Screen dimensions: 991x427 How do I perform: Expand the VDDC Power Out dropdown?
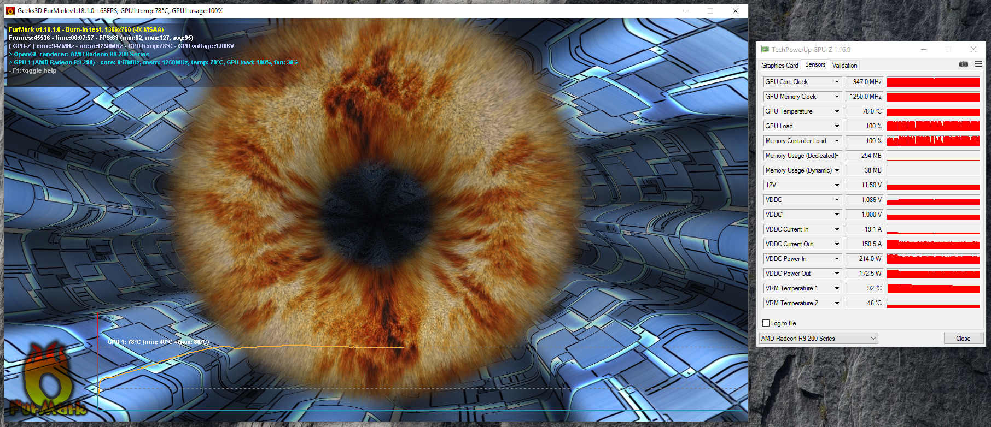[x=837, y=274]
